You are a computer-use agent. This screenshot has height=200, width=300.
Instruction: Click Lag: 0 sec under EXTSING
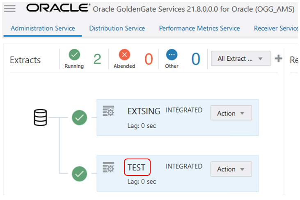(142, 126)
